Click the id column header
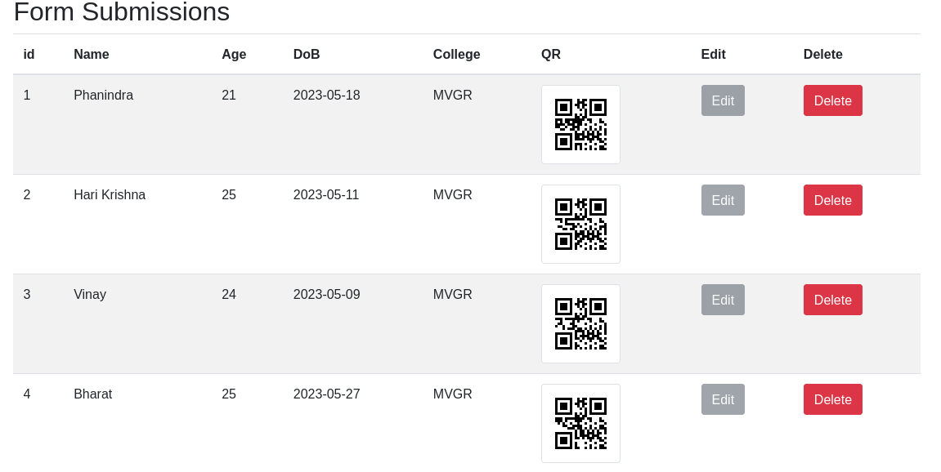 click(x=28, y=54)
